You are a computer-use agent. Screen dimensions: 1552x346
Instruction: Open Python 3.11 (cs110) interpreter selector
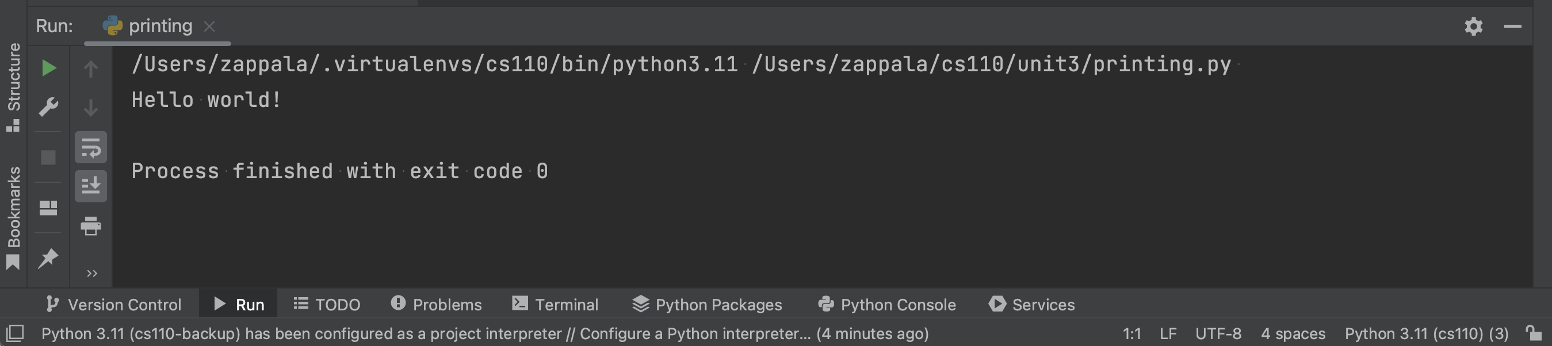click(1426, 334)
